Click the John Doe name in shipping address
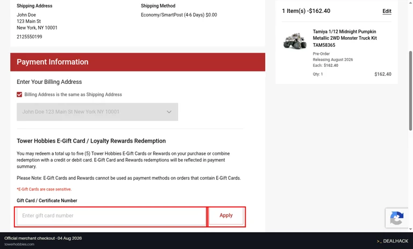 coord(26,15)
